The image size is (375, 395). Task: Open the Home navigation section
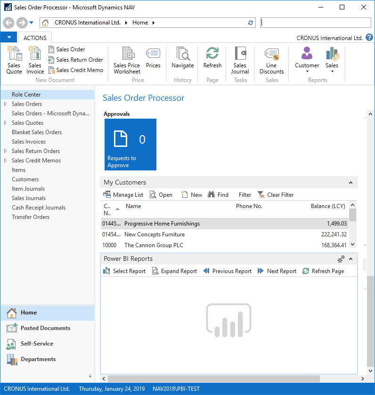tap(48, 313)
